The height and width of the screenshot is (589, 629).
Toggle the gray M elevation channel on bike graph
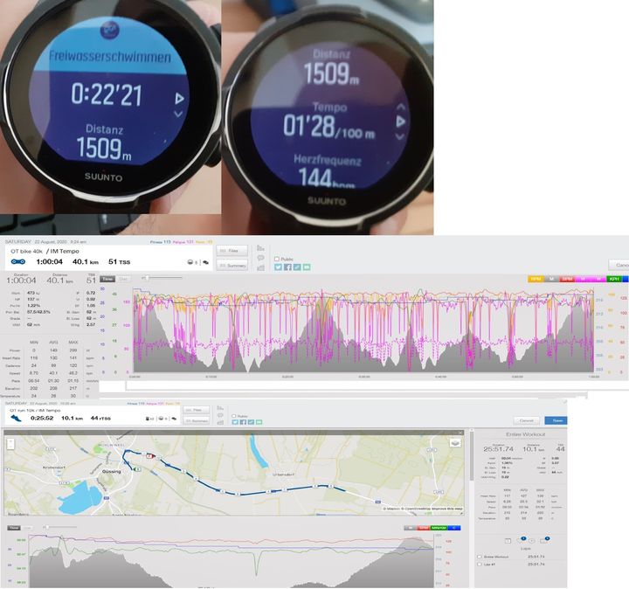[551, 279]
